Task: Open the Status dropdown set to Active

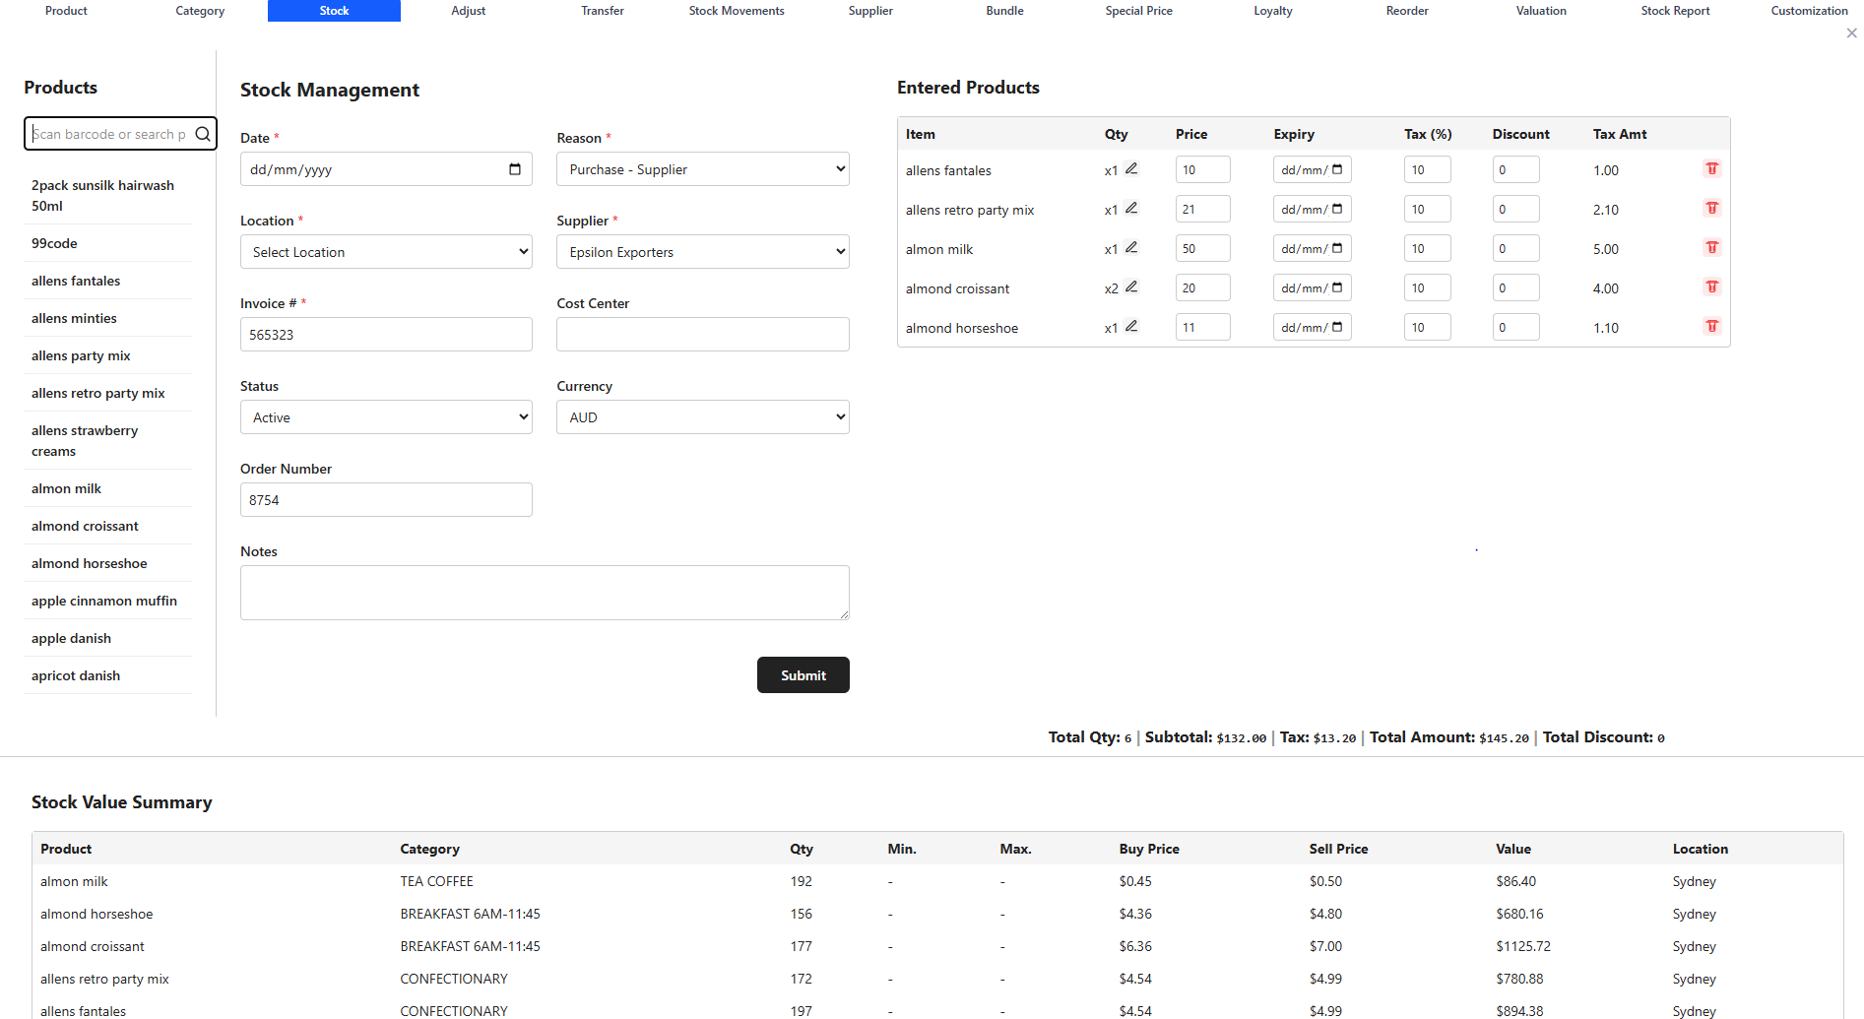Action: 386,417
